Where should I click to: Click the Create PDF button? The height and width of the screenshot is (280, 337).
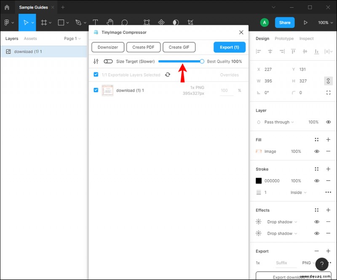(x=143, y=47)
